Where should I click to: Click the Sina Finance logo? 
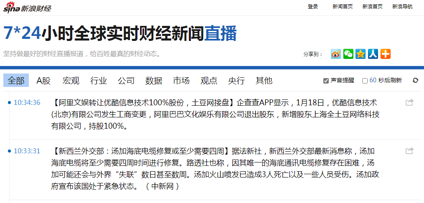(x=27, y=7)
